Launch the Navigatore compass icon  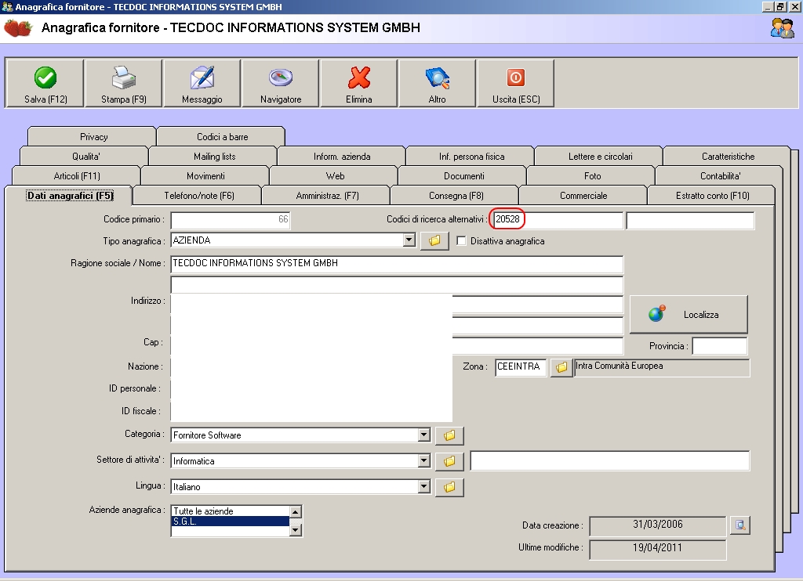tap(281, 78)
